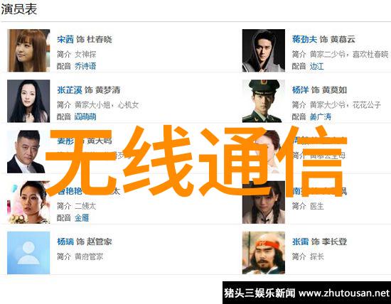
Task: Open actor link 杨瑞
Action: point(65,241)
